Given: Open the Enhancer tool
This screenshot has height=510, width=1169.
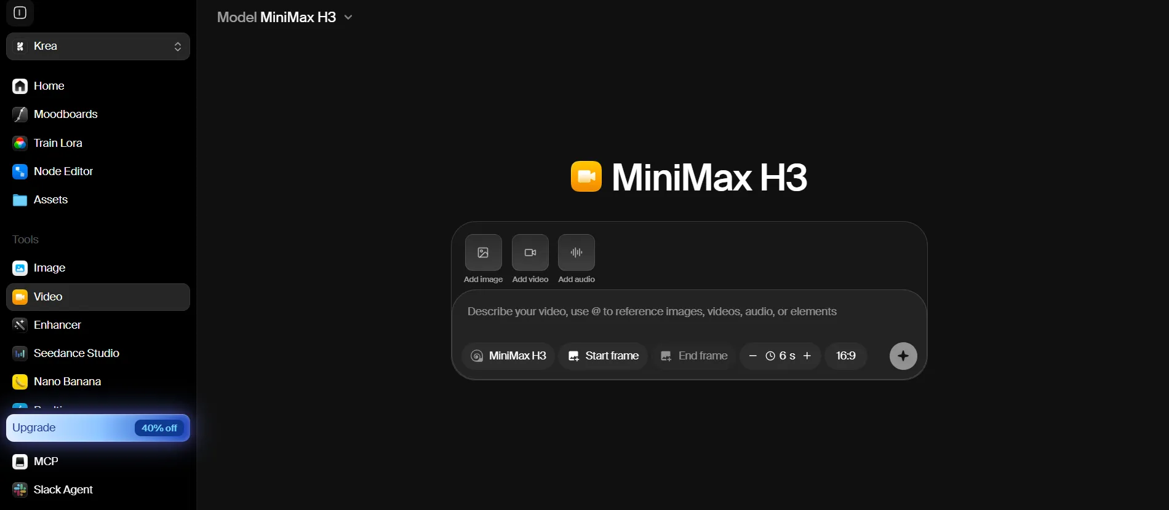Looking at the screenshot, I should [98, 325].
